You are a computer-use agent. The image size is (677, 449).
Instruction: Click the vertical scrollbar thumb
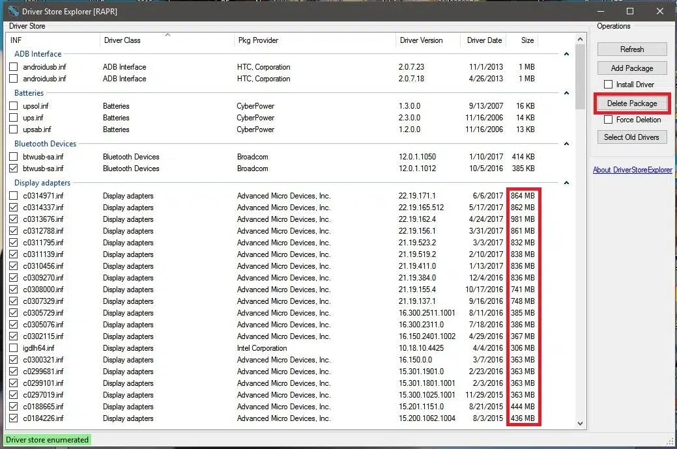pos(581,77)
